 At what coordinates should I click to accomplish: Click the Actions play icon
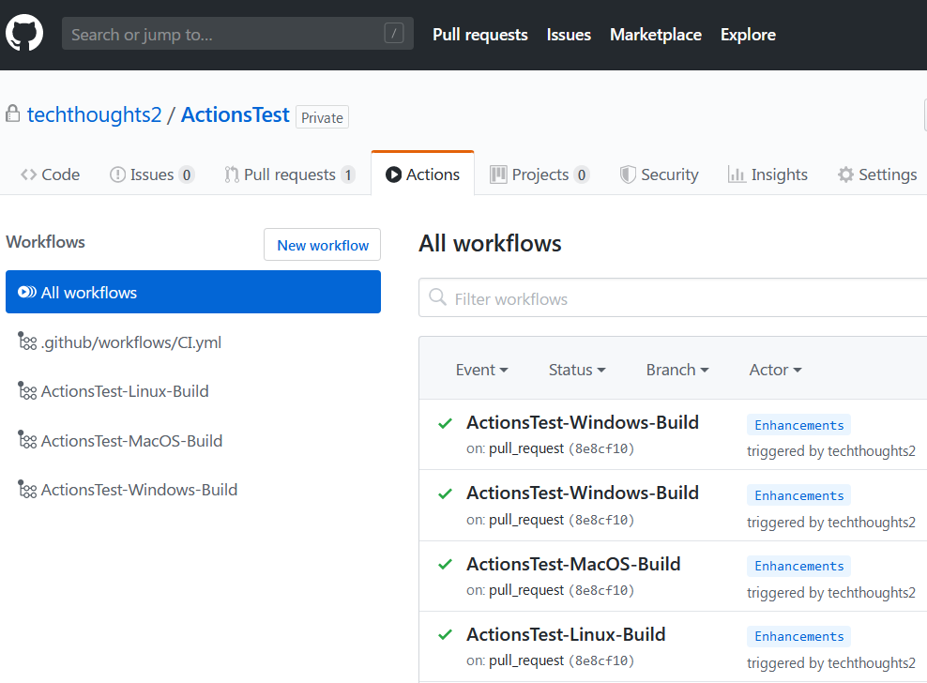click(393, 175)
